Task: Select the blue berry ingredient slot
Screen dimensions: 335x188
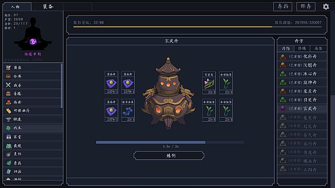Action: click(x=128, y=110)
